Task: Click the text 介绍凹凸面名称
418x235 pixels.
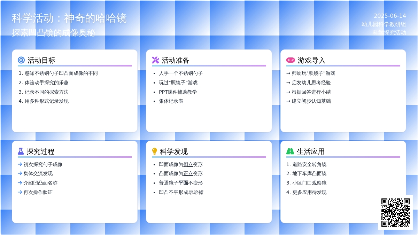Action: tap(40, 183)
